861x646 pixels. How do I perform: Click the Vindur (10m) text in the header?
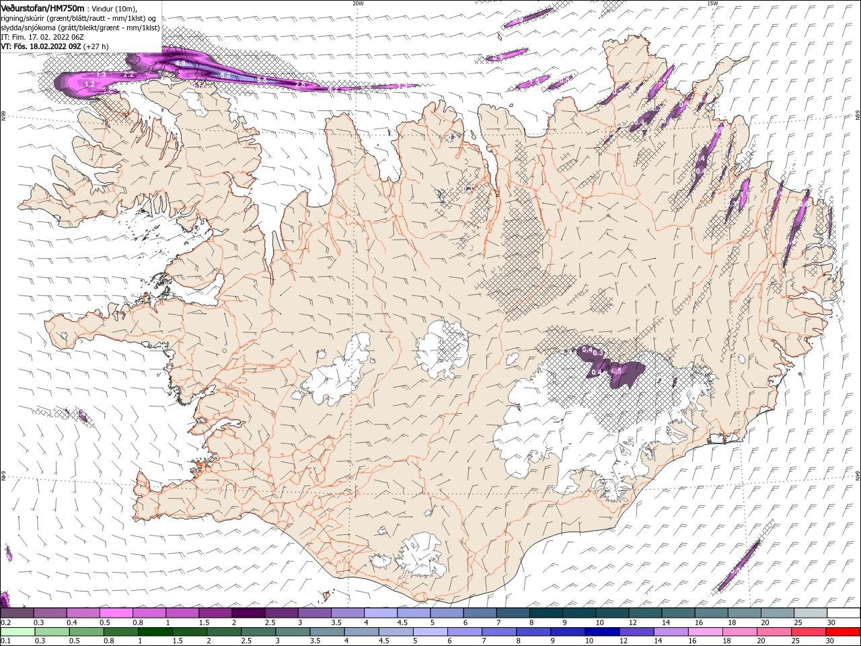[x=115, y=8]
